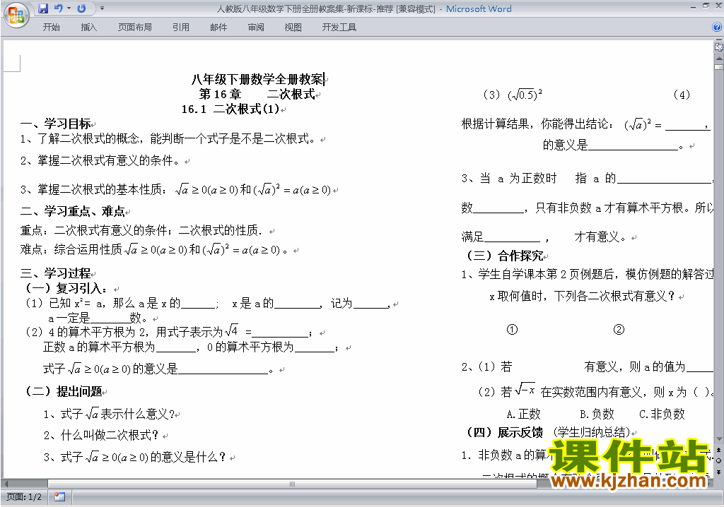Close the Microsoft Word window
Image resolution: width=724 pixels, height=507 pixels.
(718, 6)
